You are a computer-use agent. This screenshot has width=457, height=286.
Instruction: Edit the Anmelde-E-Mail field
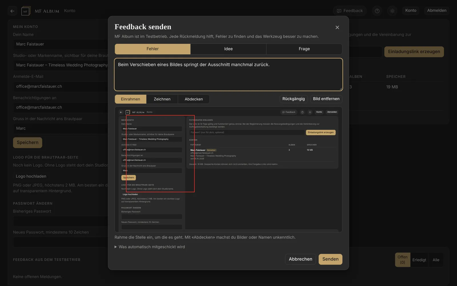[61, 86]
